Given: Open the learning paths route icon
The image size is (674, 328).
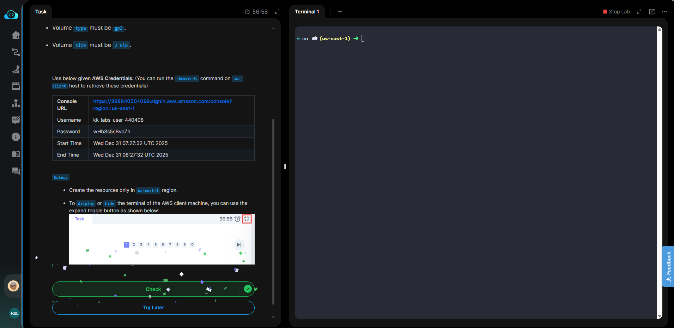Looking at the screenshot, I should [16, 52].
